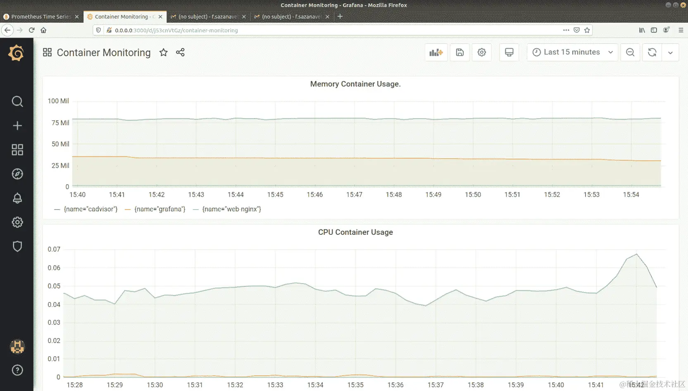Open the CPU Container Usage panel title menu
The height and width of the screenshot is (391, 688).
click(x=355, y=232)
